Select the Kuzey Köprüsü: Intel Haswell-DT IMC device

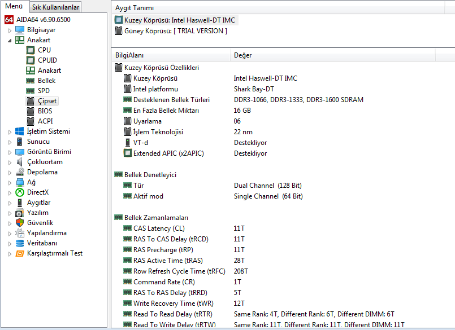[x=176, y=20]
